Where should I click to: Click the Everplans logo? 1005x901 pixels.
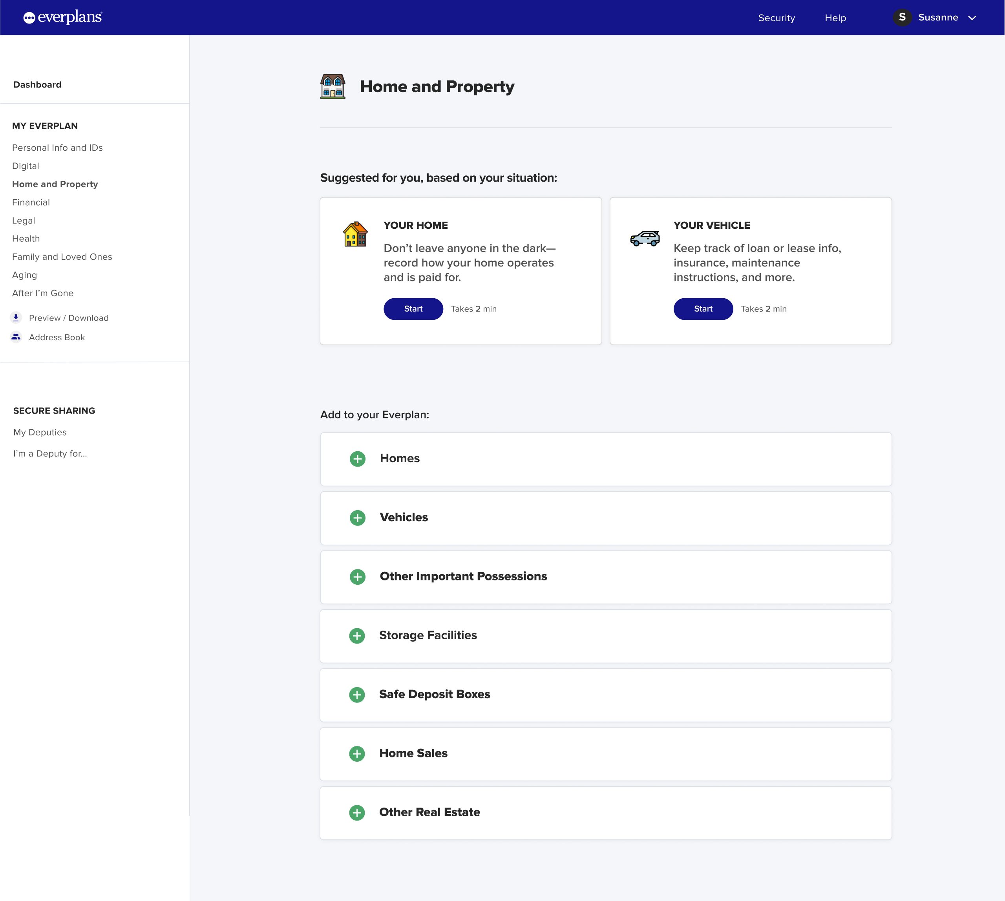tap(63, 17)
